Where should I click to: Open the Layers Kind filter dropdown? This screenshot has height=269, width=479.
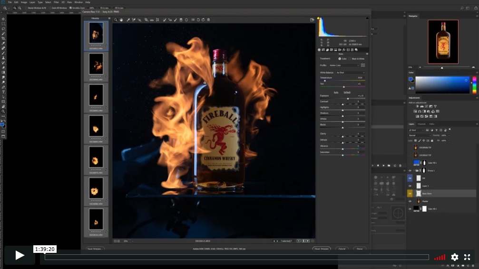[416, 130]
